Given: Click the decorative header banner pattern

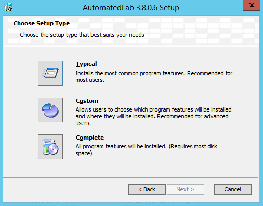Looking at the screenshot, I should click(199, 30).
